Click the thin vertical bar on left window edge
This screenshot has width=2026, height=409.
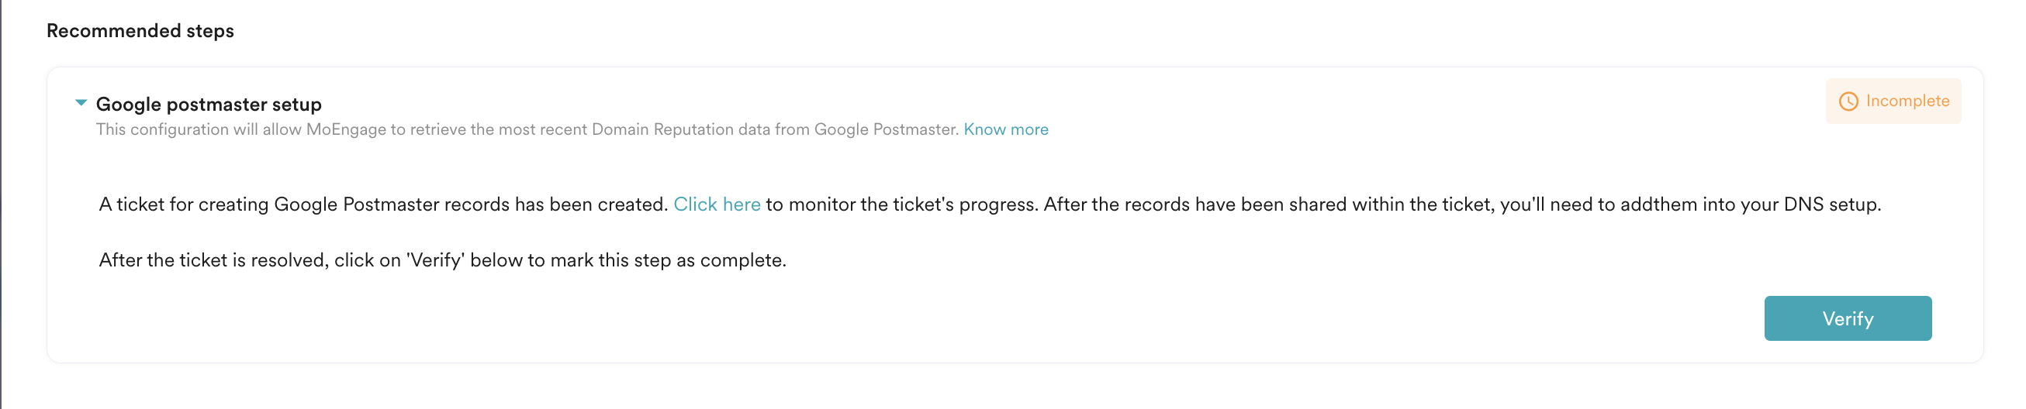1,204
